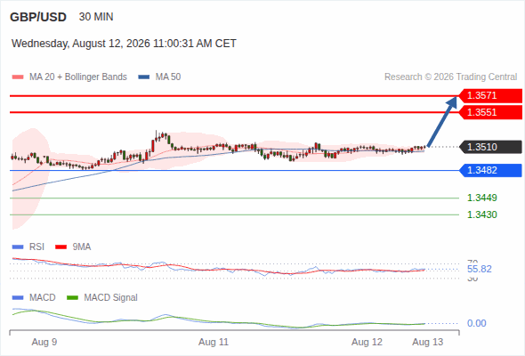Click the Aug 9 date axis label
The height and width of the screenshot is (356, 525).
pyautogui.click(x=44, y=343)
